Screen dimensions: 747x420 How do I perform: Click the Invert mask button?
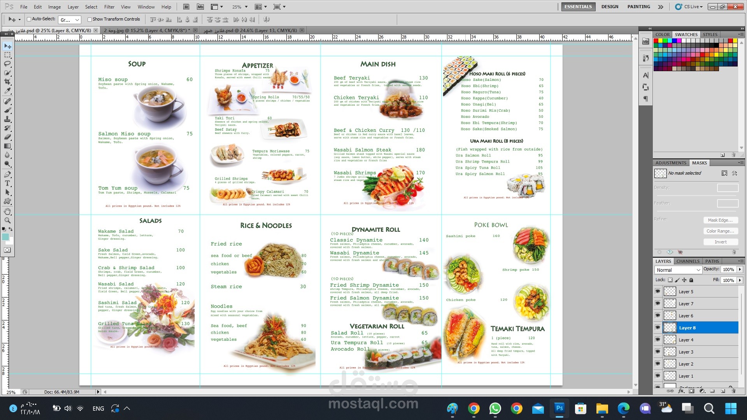pyautogui.click(x=720, y=242)
